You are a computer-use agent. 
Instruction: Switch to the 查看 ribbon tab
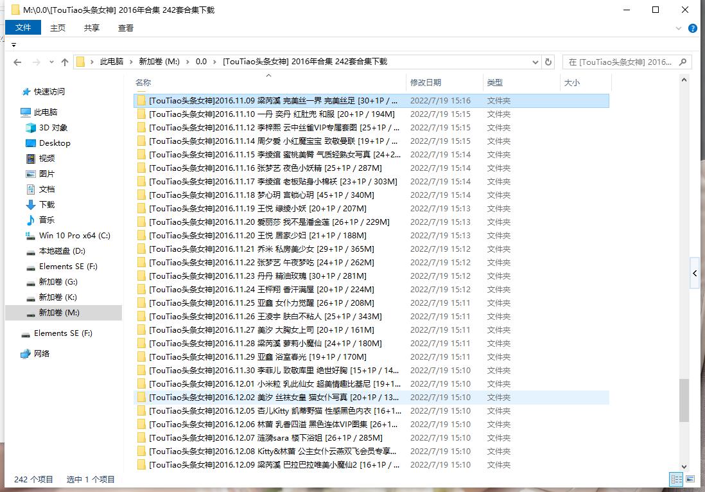126,28
